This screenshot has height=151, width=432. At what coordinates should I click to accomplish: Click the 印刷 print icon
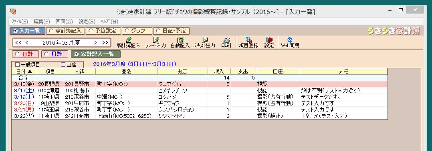point(226,42)
